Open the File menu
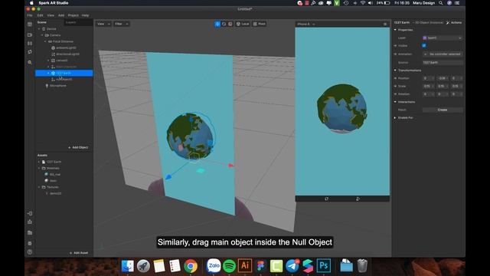 pos(30,15)
